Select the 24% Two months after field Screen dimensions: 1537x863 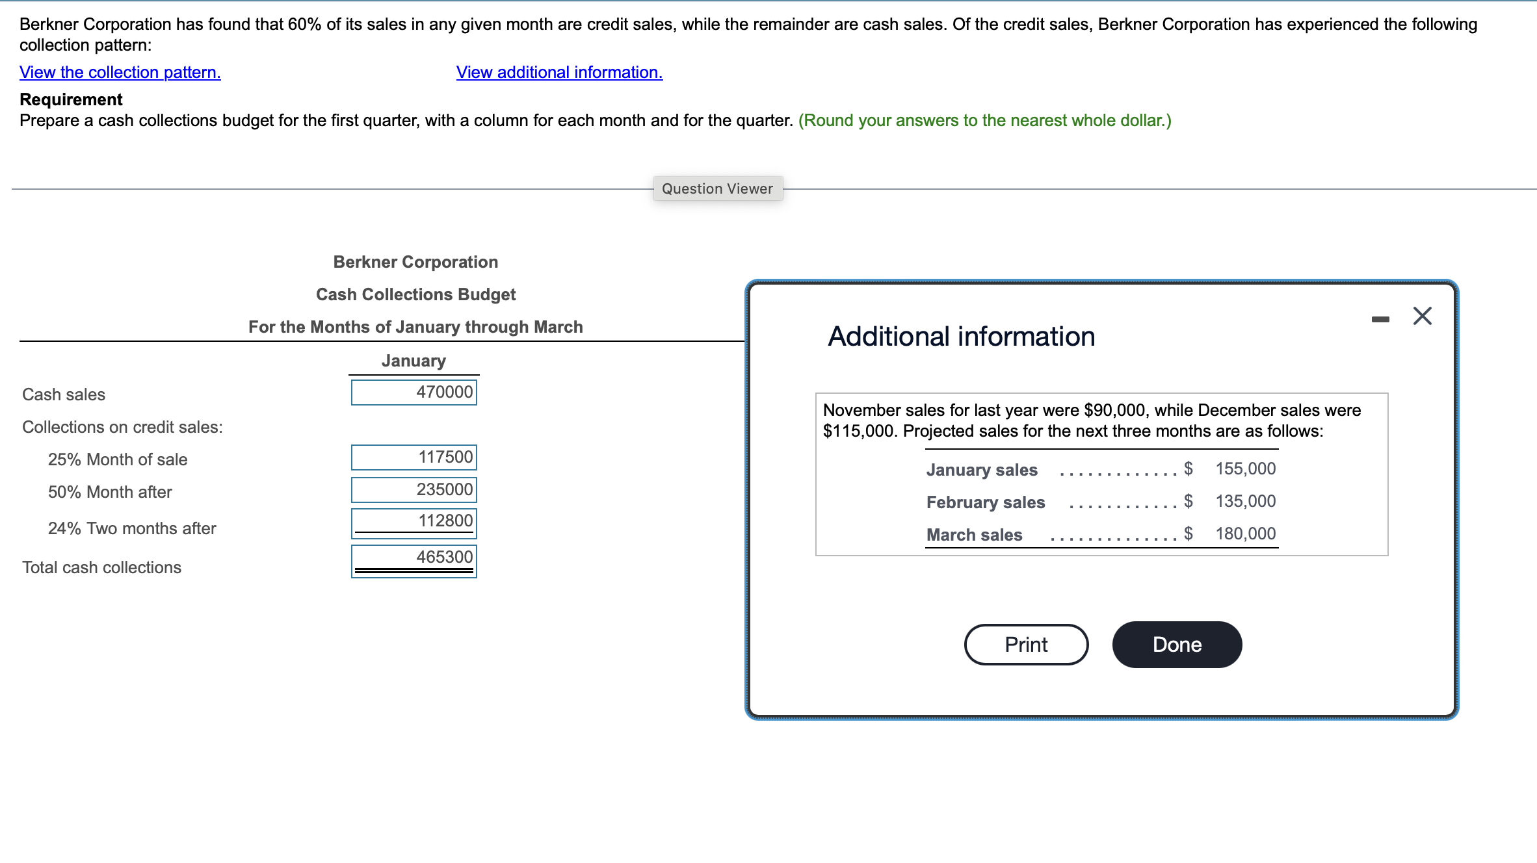click(x=414, y=522)
